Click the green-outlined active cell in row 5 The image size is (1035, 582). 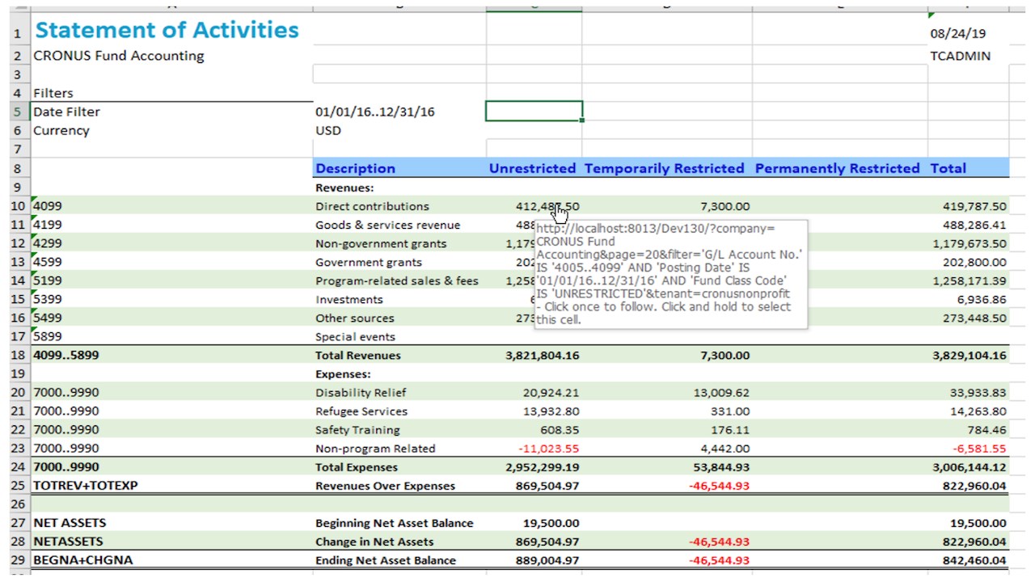(x=534, y=112)
